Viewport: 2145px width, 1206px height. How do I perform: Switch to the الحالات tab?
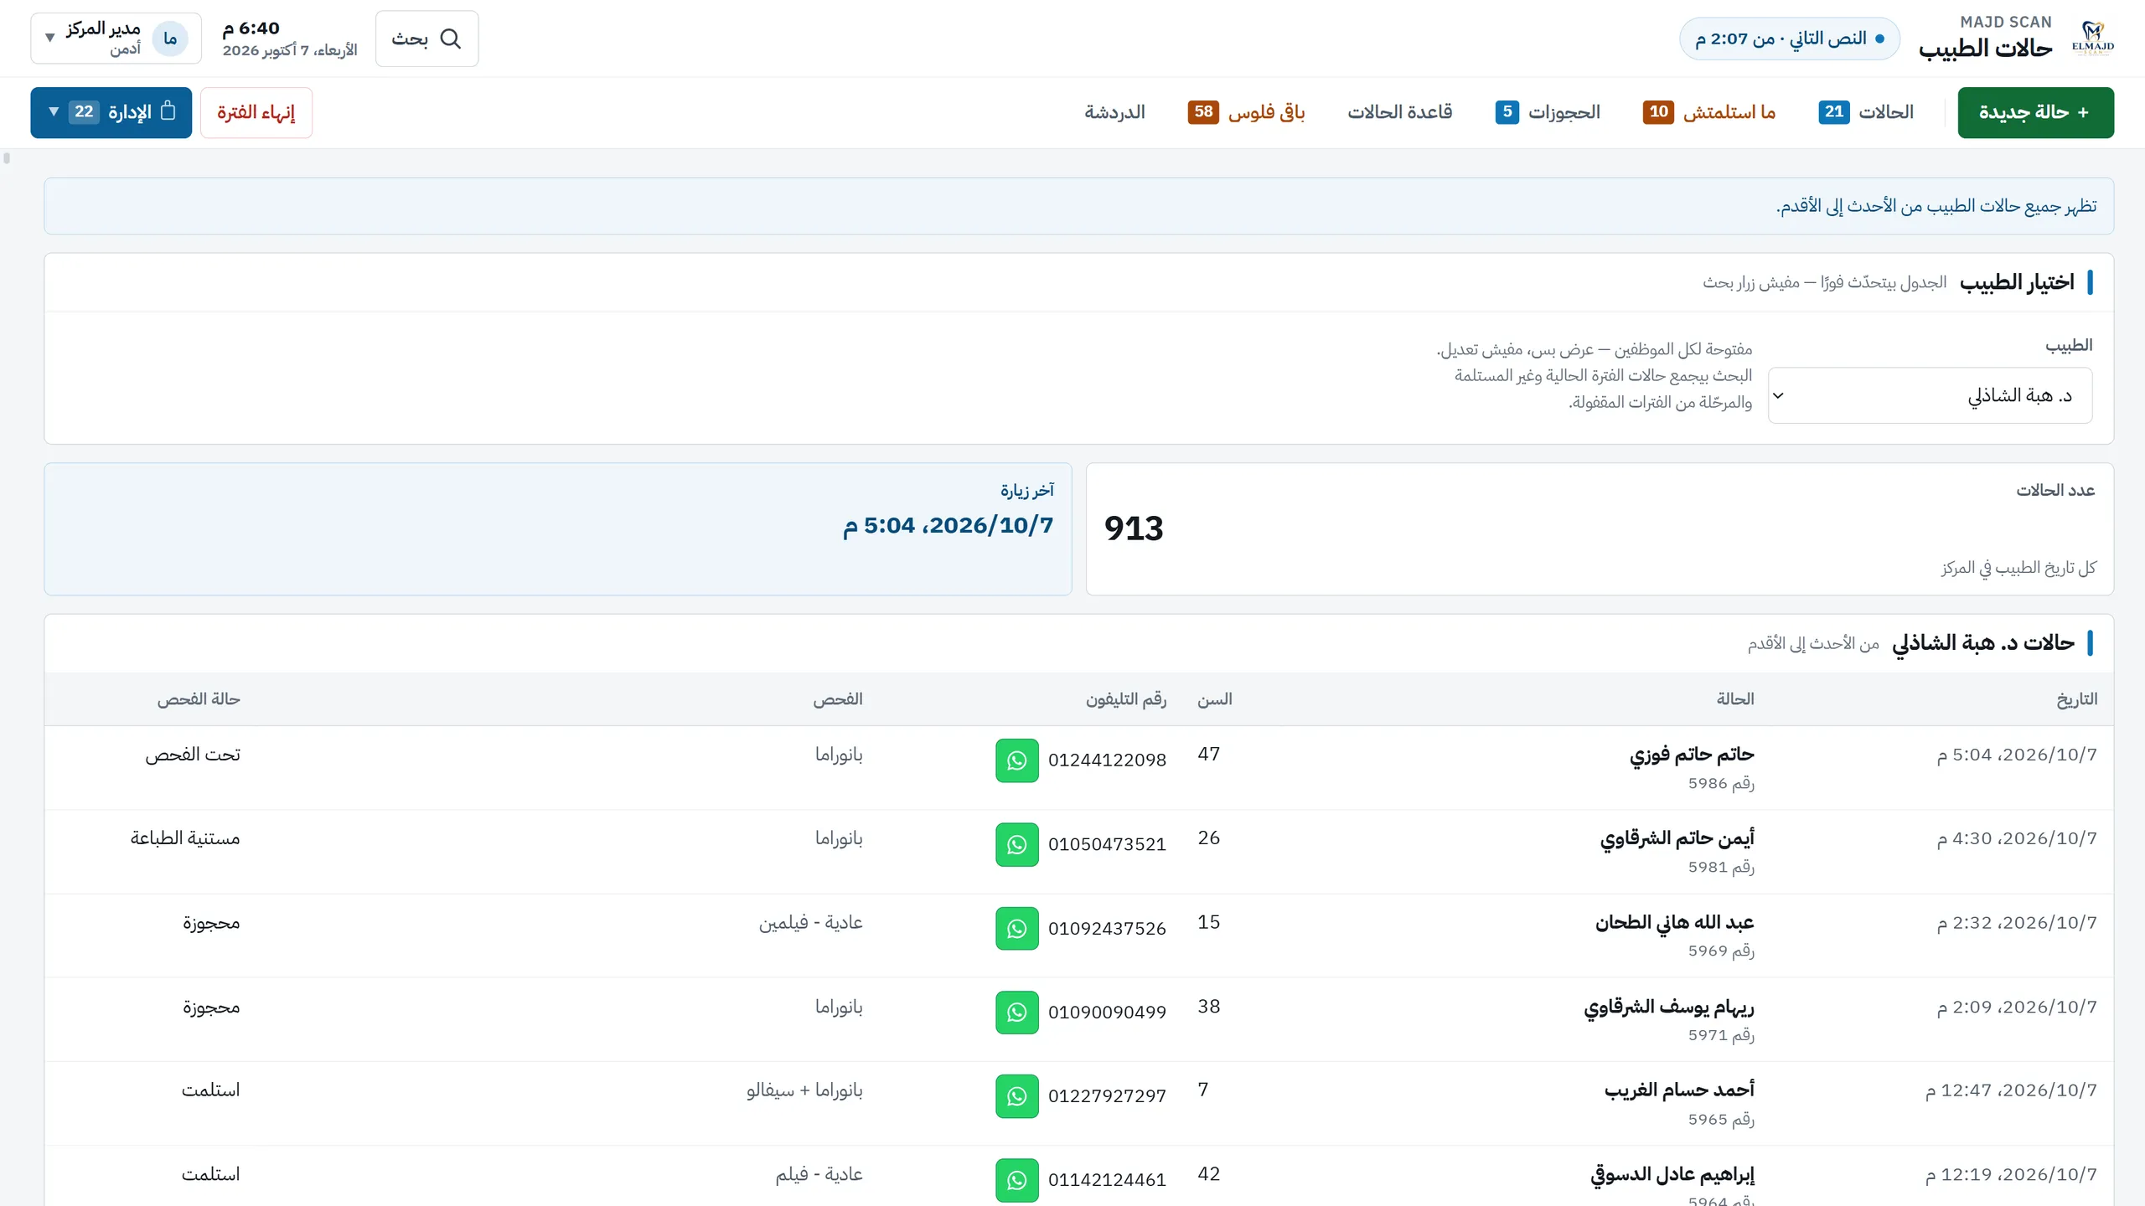(1866, 112)
